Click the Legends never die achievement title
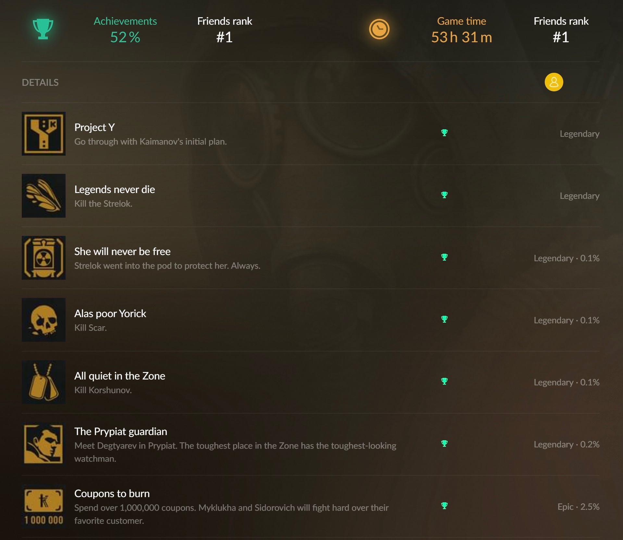623x540 pixels. [x=115, y=189]
